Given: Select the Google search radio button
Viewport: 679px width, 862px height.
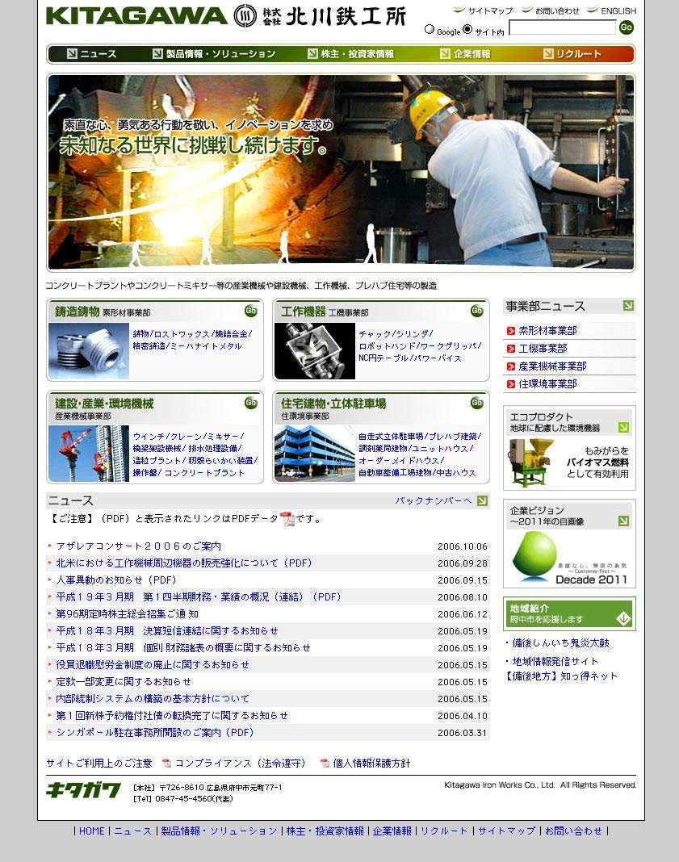Looking at the screenshot, I should pyautogui.click(x=430, y=29).
